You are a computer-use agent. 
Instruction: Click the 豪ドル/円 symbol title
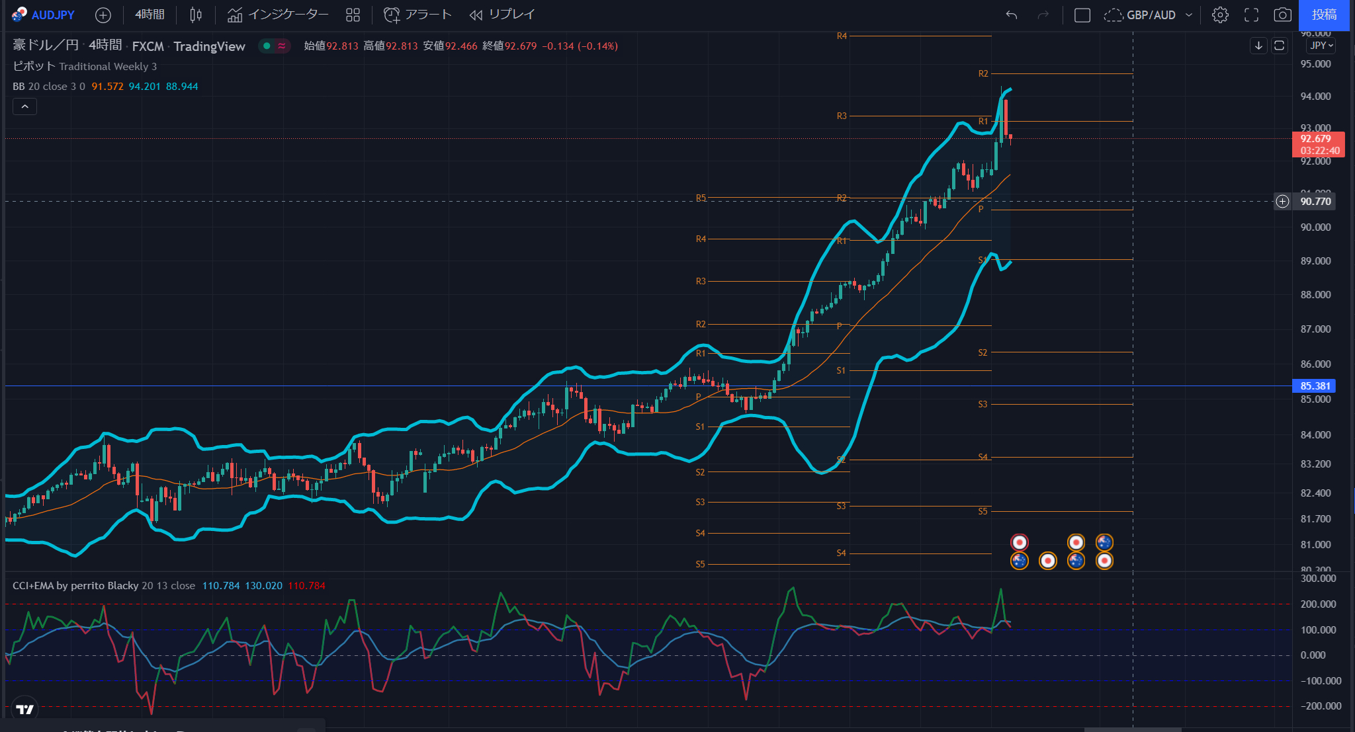pos(45,45)
